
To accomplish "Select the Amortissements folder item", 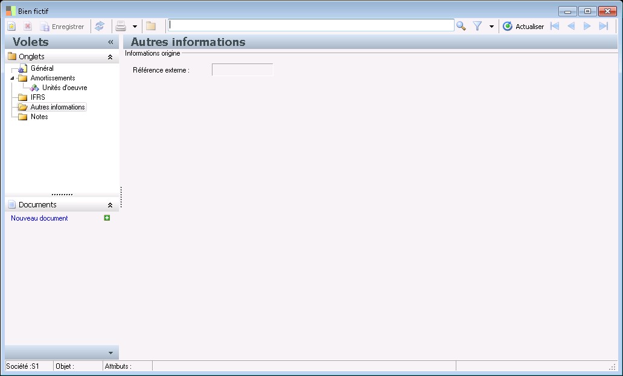I will click(53, 78).
